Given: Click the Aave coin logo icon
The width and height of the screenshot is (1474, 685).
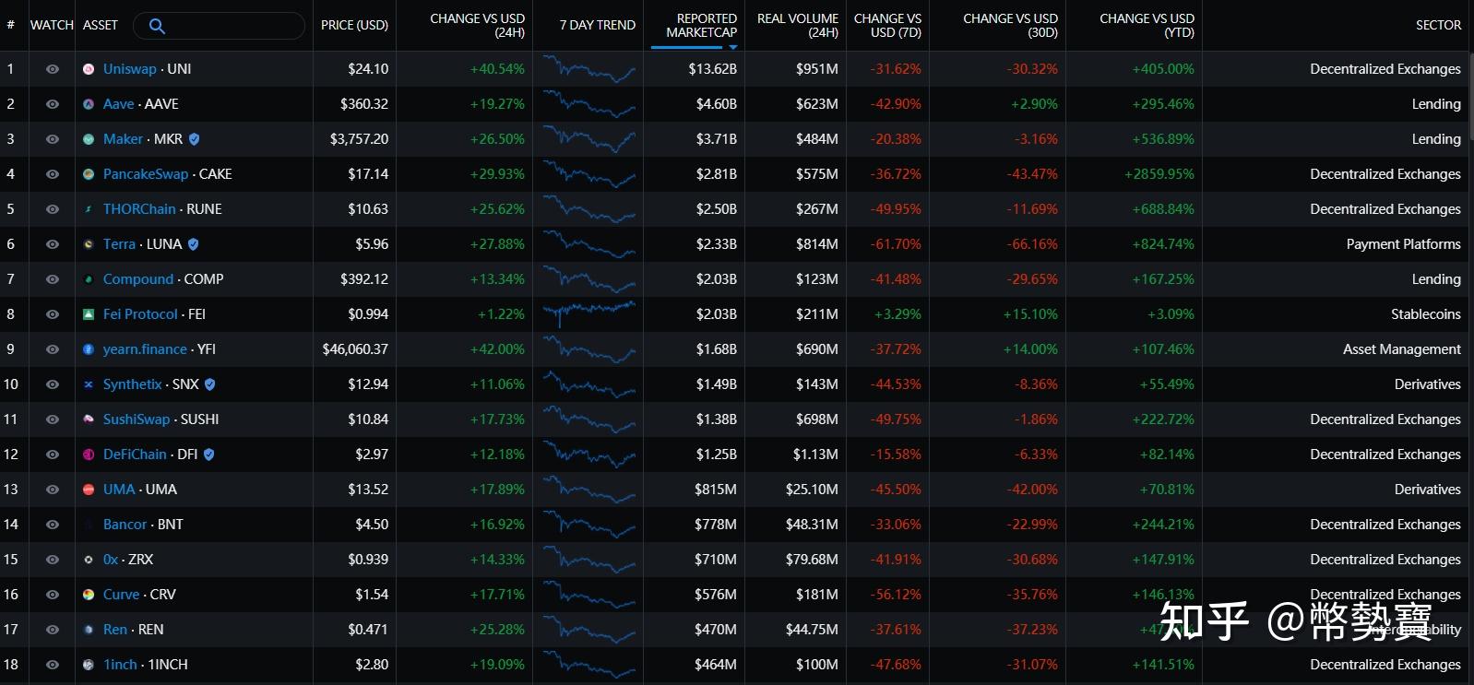Looking at the screenshot, I should (x=89, y=104).
